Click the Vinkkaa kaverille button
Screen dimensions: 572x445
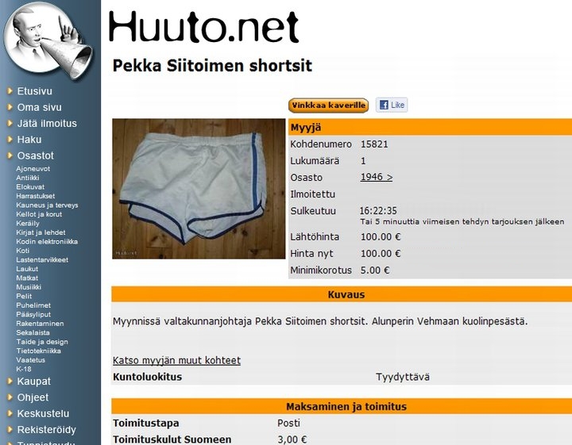tap(328, 105)
